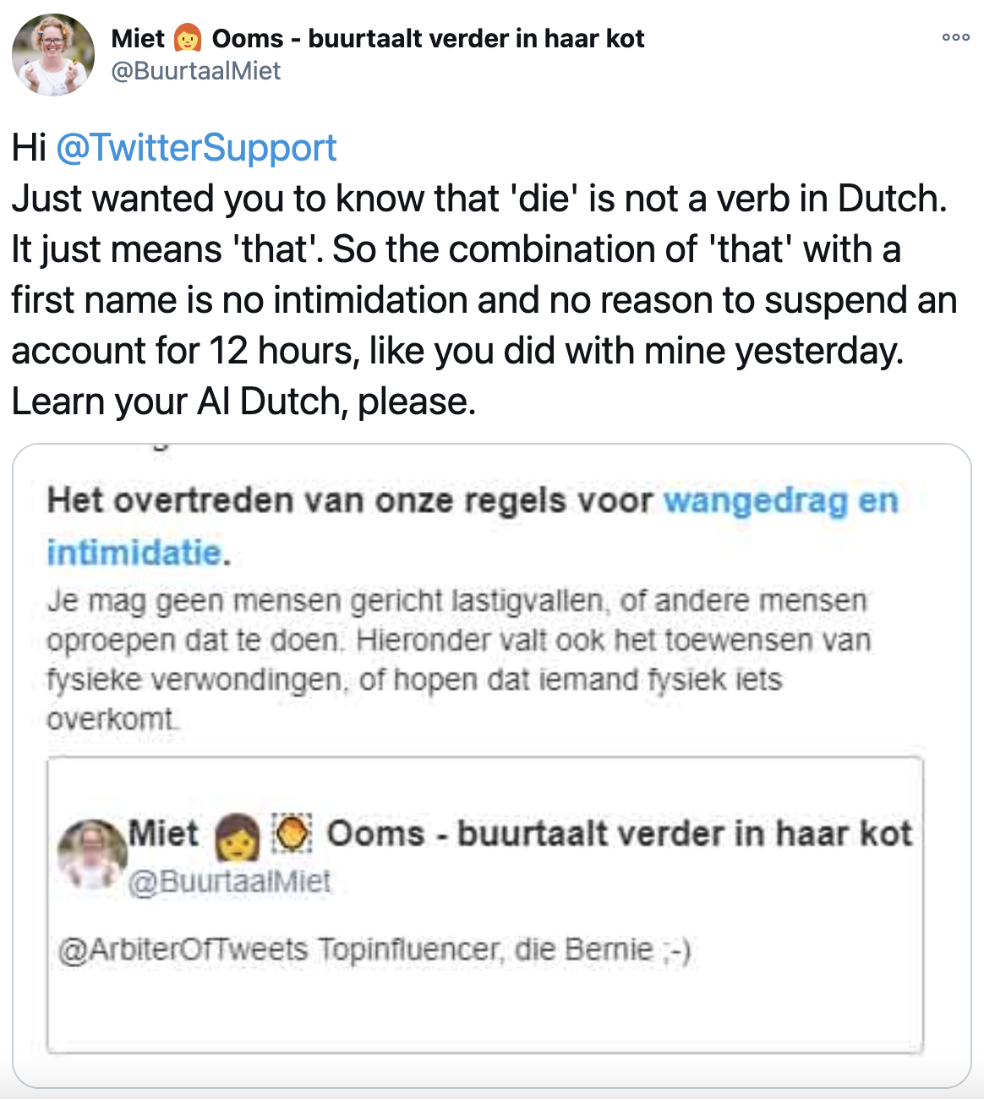Click the blurry avatar in the embedded tweet
This screenshot has width=984, height=1099.
click(x=92, y=852)
